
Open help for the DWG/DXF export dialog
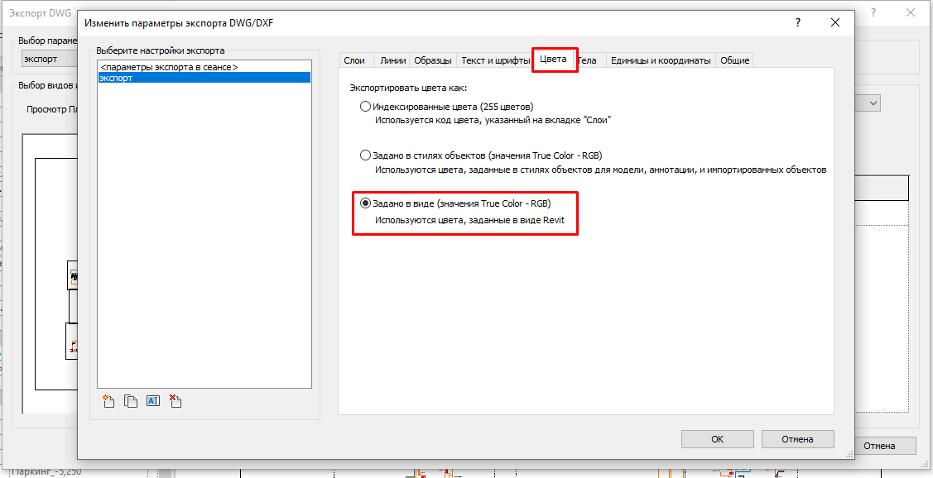(797, 22)
